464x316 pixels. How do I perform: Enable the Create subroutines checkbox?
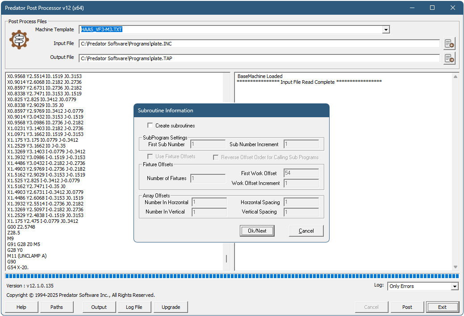(x=150, y=126)
